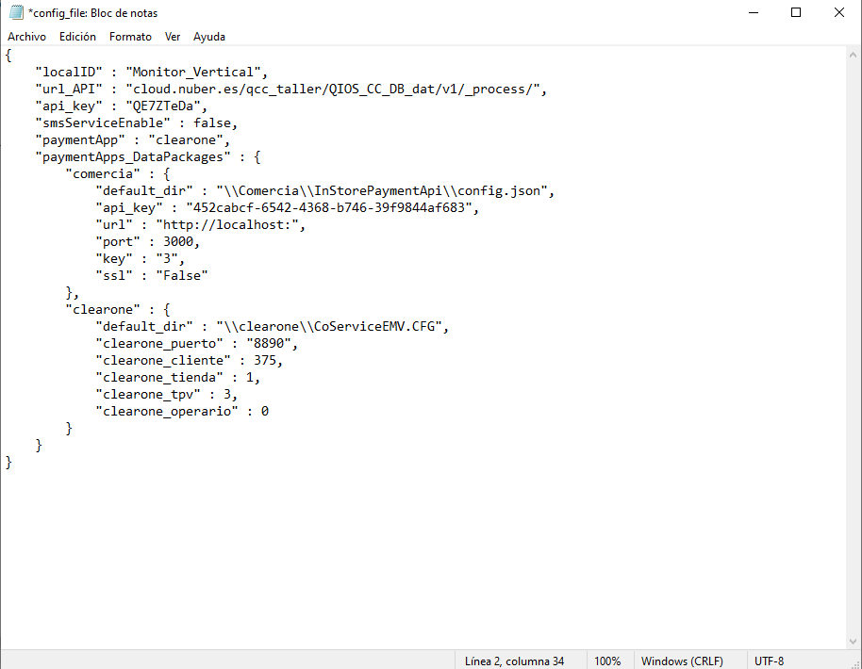Click the "key" : "3" line
The height and width of the screenshot is (669, 862).
point(140,259)
